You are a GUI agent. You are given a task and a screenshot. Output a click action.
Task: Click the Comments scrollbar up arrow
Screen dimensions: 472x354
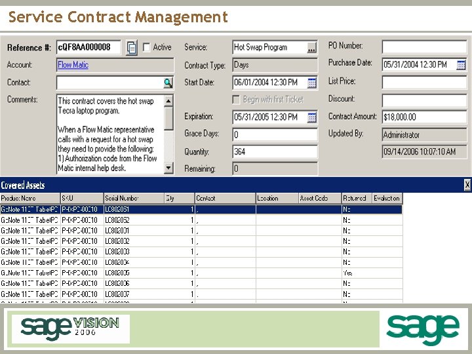[x=168, y=101]
